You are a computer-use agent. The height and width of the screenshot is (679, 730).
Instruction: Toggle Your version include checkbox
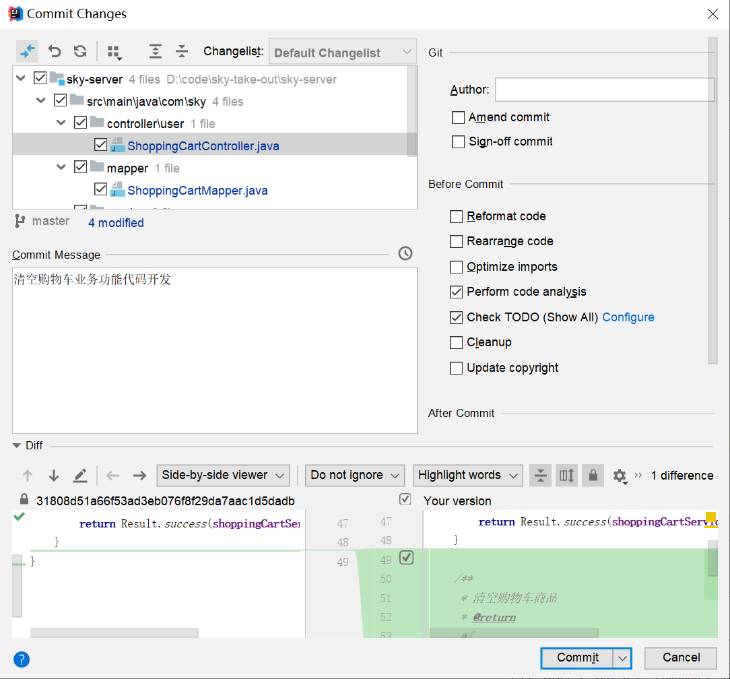[405, 499]
